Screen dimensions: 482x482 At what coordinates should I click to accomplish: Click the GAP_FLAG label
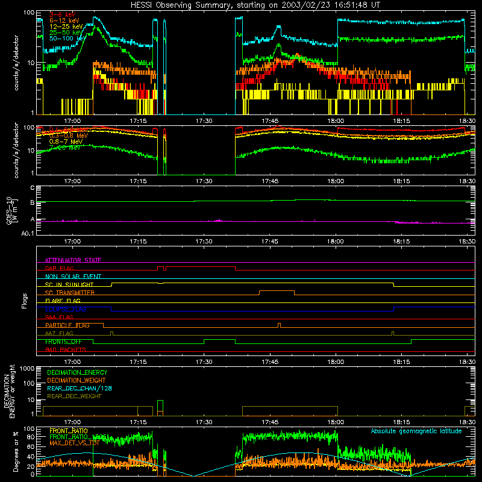[59, 268]
